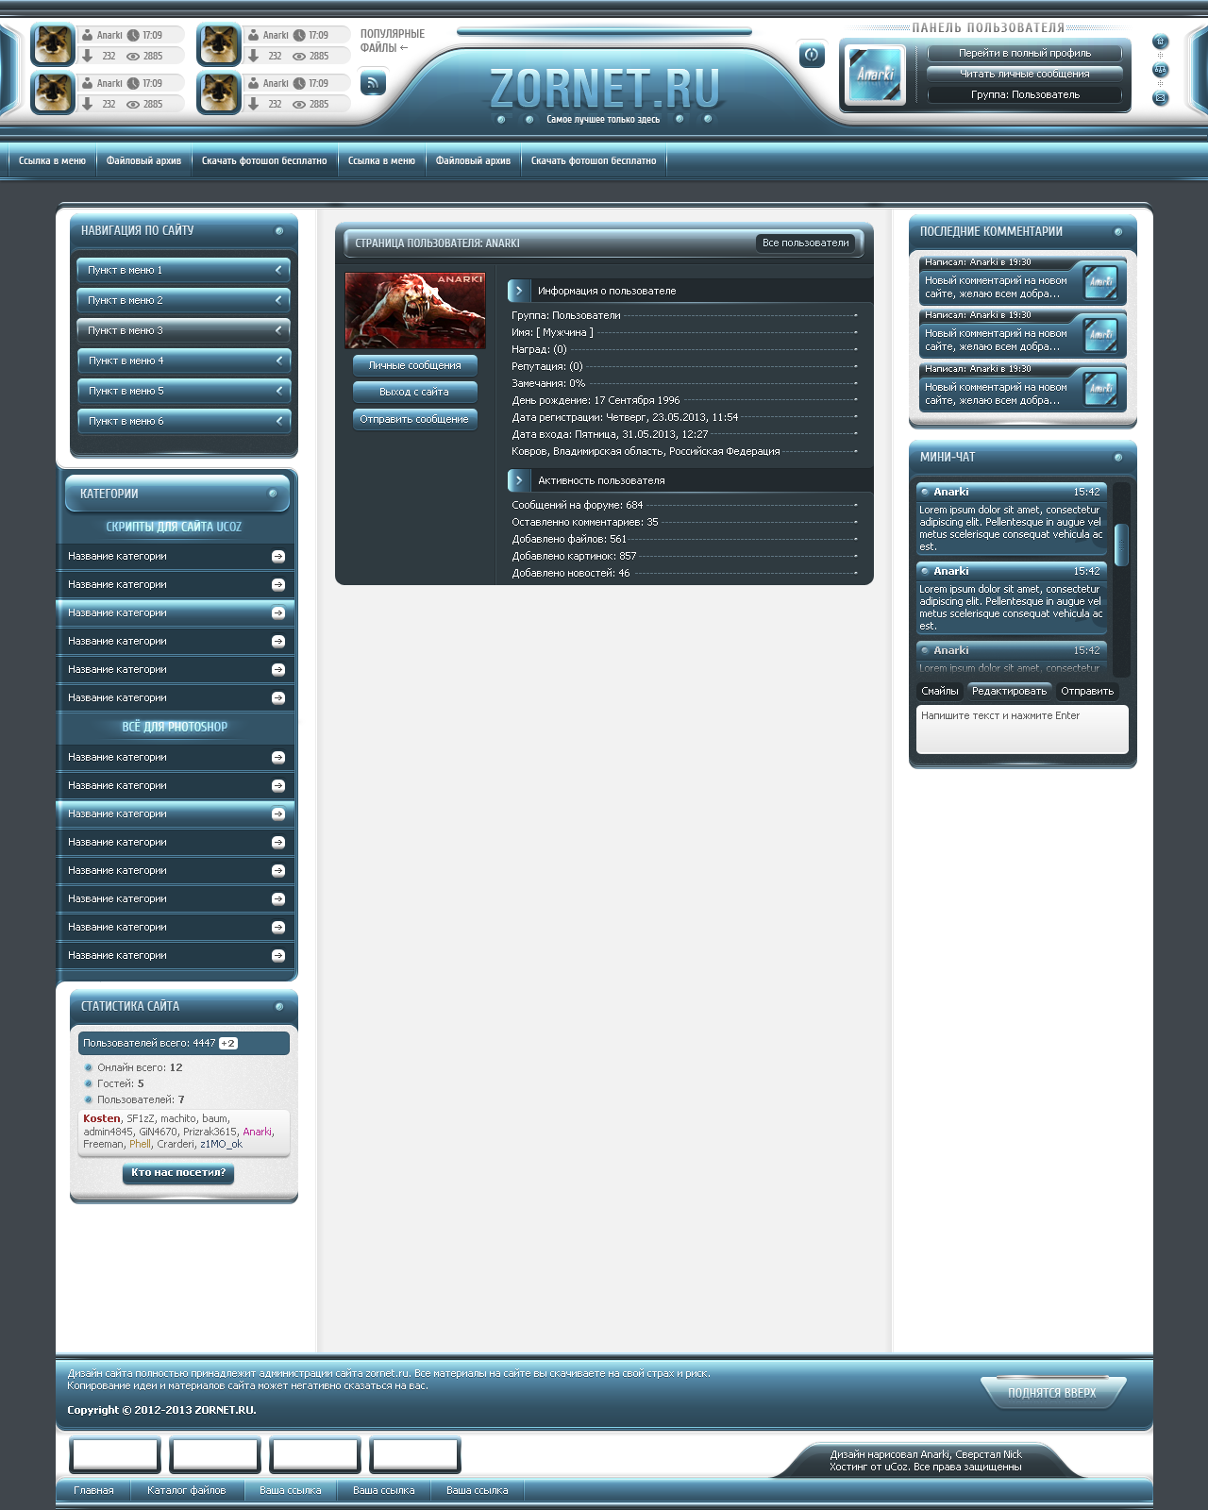Click Отправить сообщение button
The image size is (1208, 1510).
point(415,419)
